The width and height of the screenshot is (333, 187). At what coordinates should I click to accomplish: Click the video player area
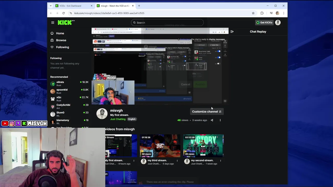click(160, 66)
